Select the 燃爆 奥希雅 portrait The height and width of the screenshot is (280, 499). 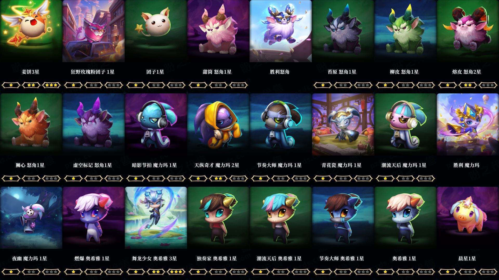coord(93,218)
